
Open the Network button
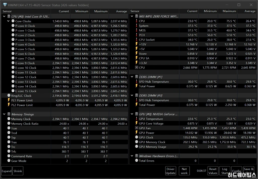[x=184, y=171]
